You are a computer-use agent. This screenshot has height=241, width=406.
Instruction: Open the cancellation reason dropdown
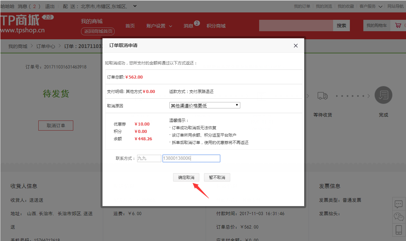point(204,105)
